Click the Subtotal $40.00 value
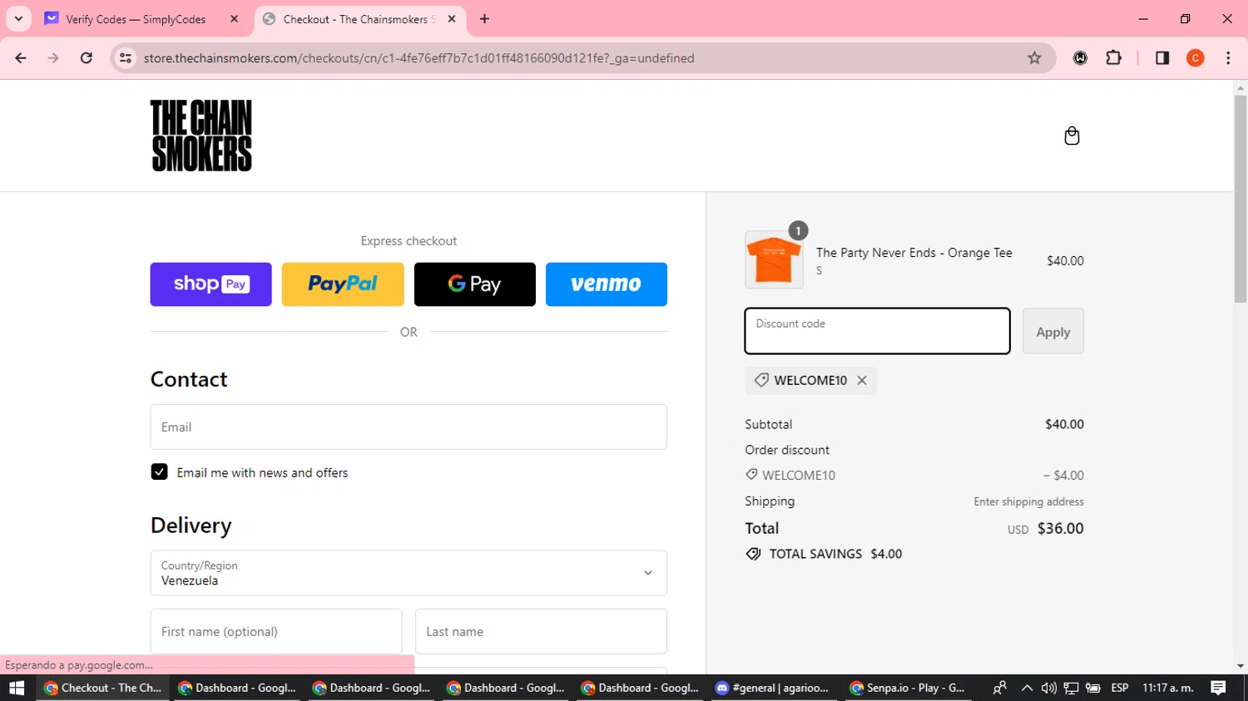Screen dimensions: 1248x701 (1064, 424)
